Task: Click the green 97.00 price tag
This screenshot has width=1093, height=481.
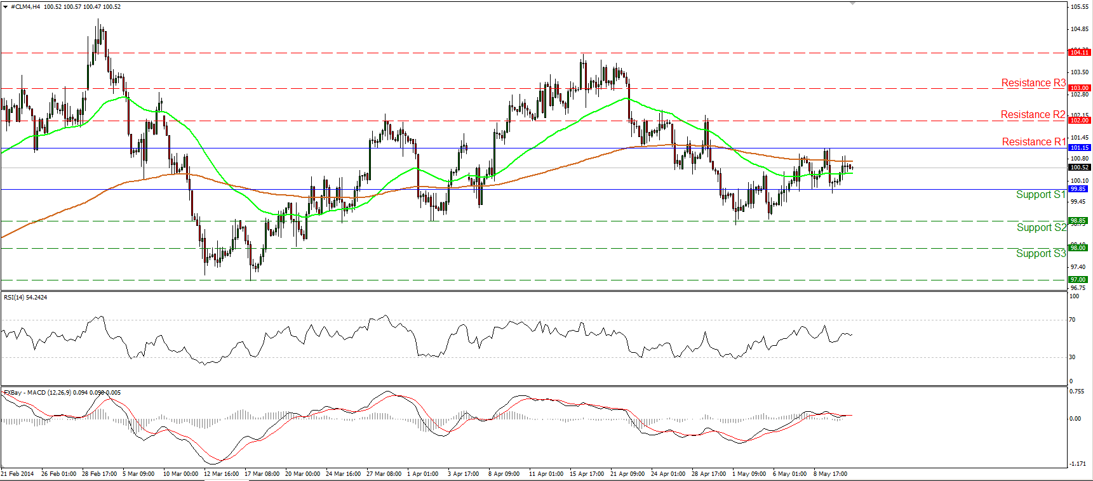Action: (1078, 280)
